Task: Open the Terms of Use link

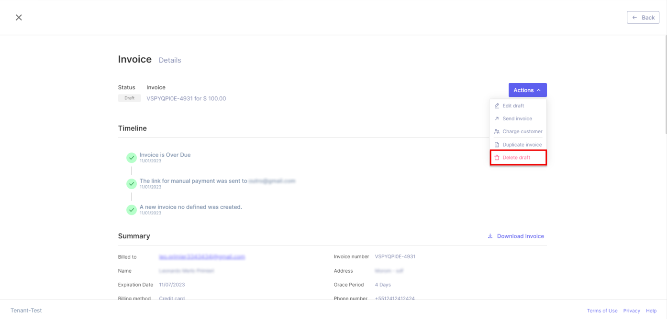Action: point(602,310)
